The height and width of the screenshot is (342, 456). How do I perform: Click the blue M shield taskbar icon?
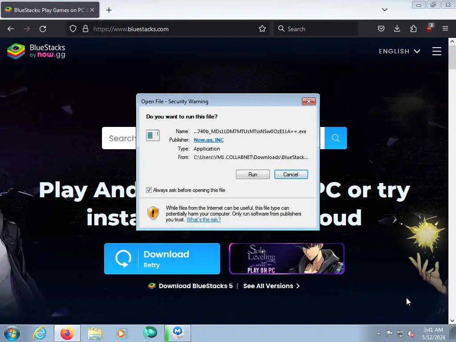click(178, 333)
